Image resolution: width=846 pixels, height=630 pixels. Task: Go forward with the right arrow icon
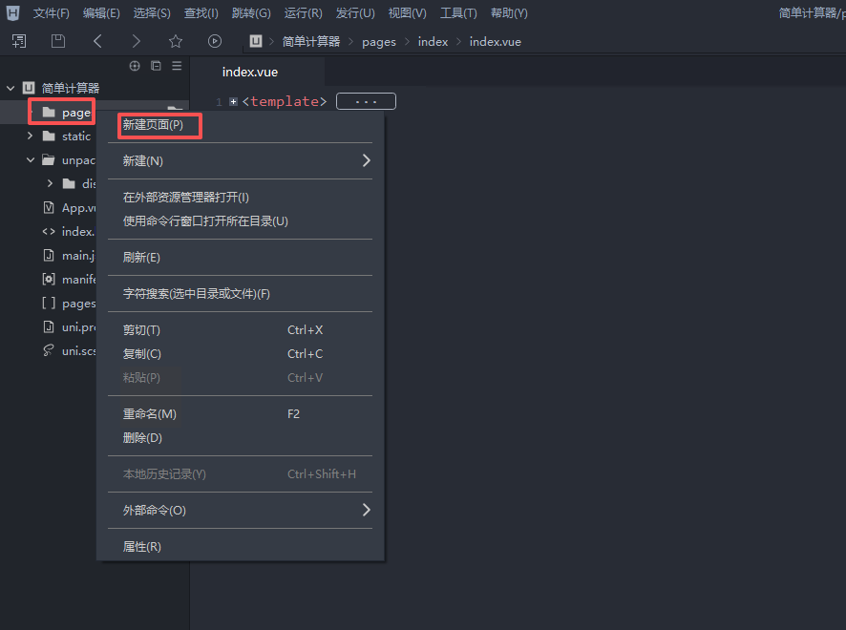(137, 41)
